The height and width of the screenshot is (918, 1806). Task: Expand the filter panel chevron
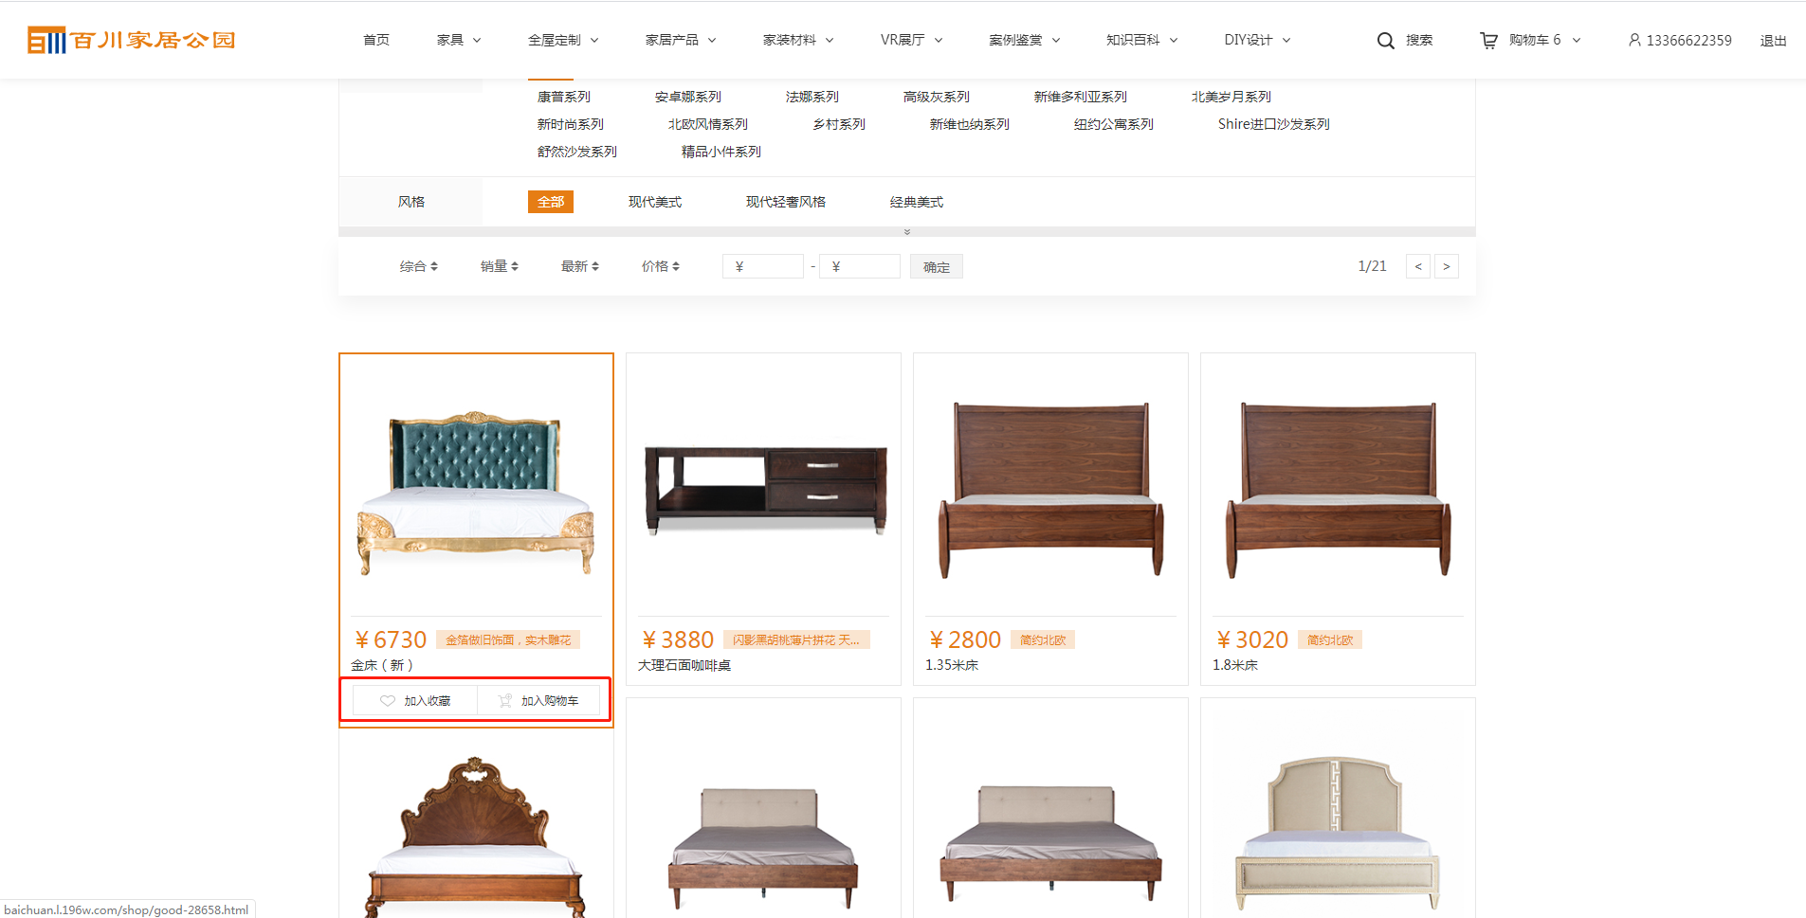(907, 232)
